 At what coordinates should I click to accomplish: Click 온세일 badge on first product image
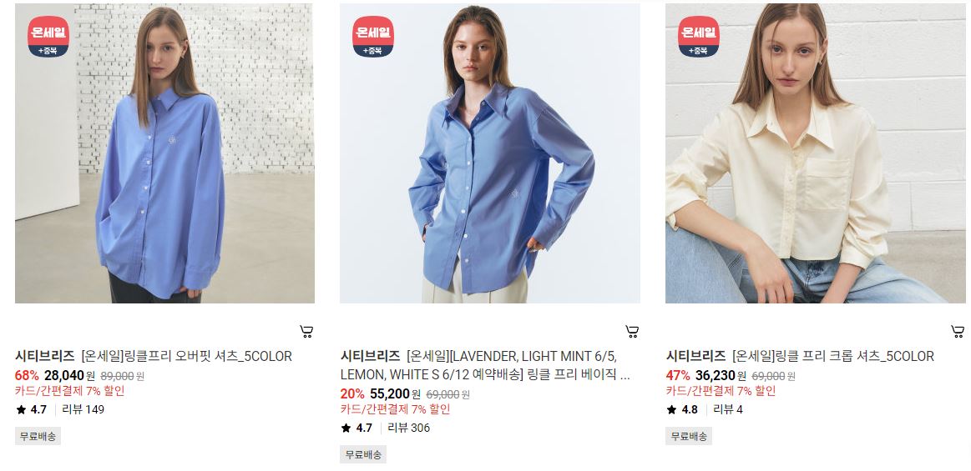tap(48, 37)
